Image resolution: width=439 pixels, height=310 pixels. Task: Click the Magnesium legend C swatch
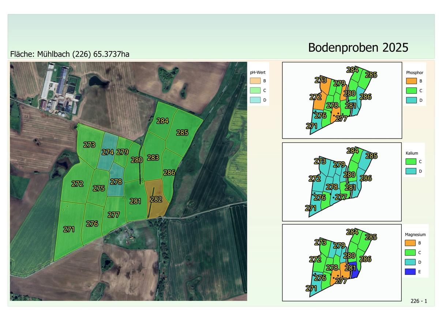pyautogui.click(x=410, y=253)
